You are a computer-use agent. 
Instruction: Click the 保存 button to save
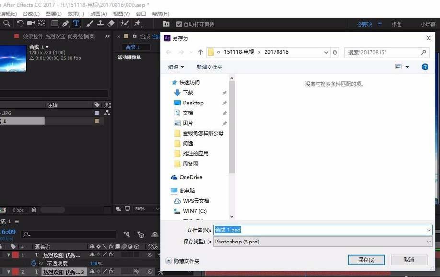coord(366,259)
